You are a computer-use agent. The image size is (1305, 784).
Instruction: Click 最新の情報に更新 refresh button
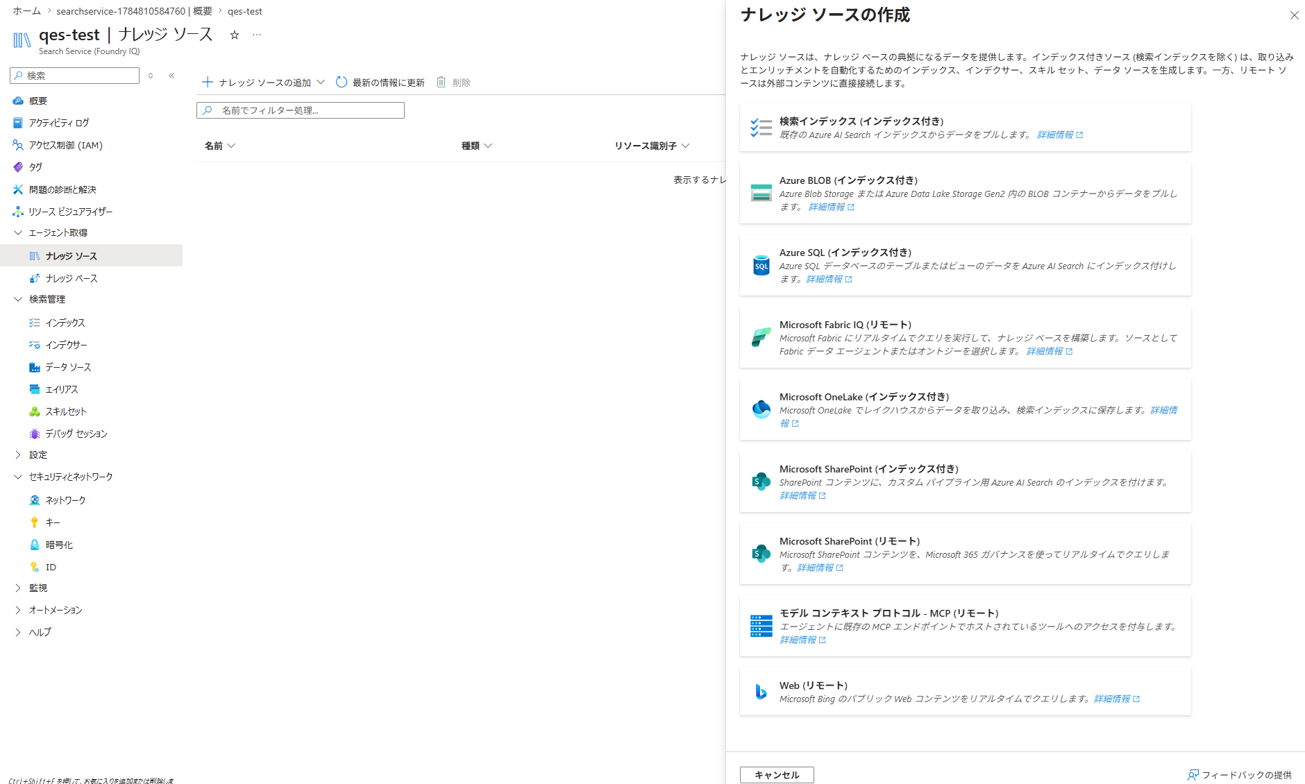tap(380, 83)
